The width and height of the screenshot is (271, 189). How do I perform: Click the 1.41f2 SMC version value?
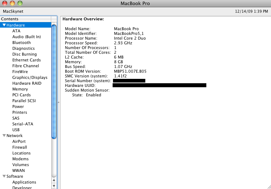[x=120, y=76]
